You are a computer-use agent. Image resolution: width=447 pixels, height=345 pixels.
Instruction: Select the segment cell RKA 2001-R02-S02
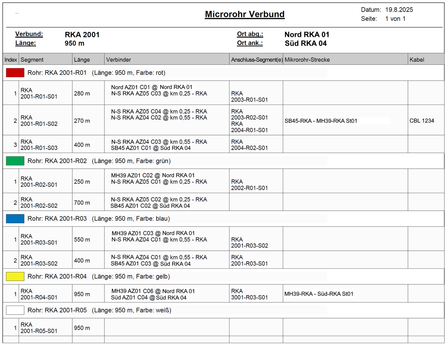39,202
